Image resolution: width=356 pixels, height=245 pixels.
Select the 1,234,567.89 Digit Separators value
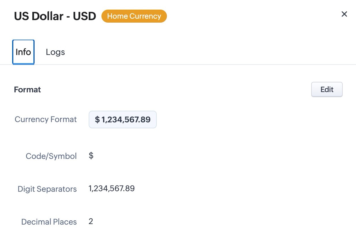click(112, 188)
